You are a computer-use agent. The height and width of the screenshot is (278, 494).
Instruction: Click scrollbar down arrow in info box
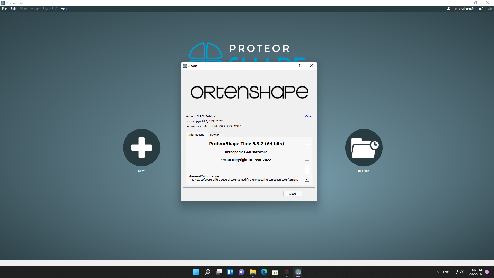pyautogui.click(x=307, y=179)
